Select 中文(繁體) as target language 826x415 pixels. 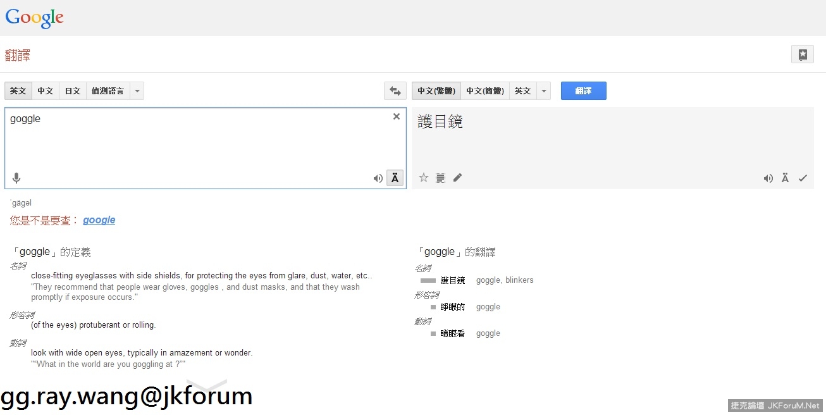436,91
